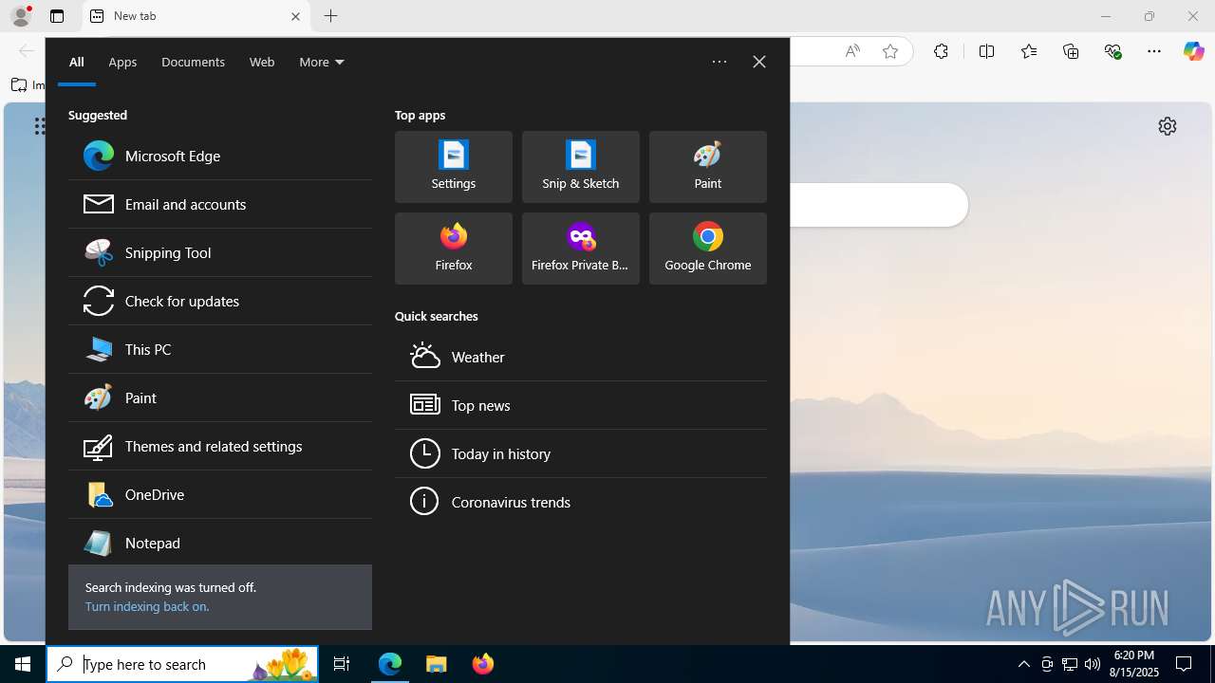Open volume control in system tray

click(1093, 664)
